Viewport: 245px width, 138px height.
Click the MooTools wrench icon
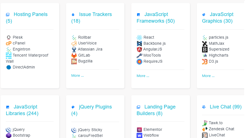[139, 55]
